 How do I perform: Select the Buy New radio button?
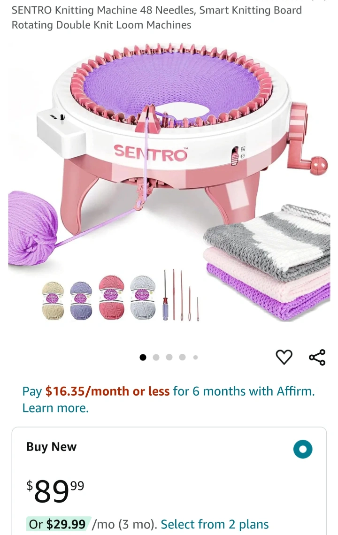tap(303, 449)
